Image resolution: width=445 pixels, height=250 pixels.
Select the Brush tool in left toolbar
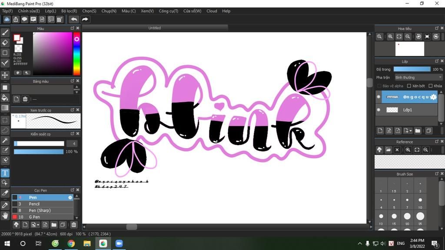coord(5,32)
